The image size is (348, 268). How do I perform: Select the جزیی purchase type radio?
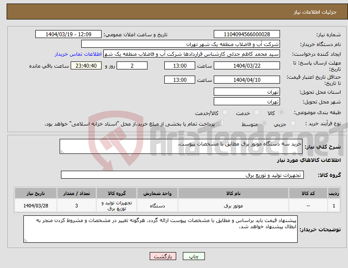point(293,123)
